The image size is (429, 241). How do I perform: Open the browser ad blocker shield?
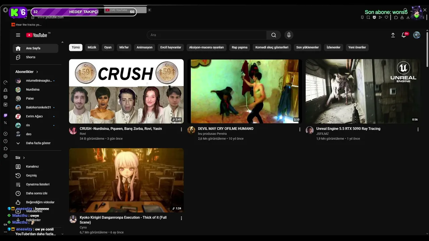(374, 17)
